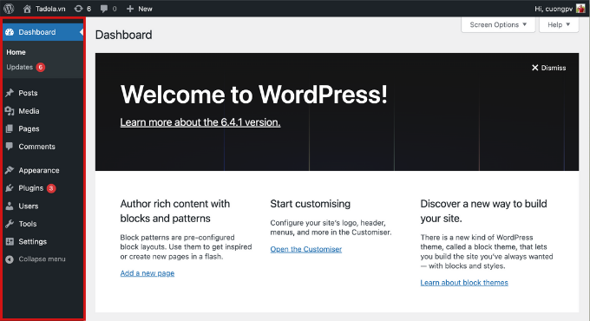Click Discover a new way to build heading
Screen dimensions: 590x321
click(483, 211)
